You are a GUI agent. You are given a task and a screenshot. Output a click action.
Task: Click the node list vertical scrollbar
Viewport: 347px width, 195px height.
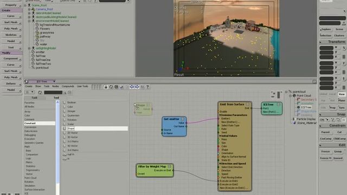pos(57,148)
